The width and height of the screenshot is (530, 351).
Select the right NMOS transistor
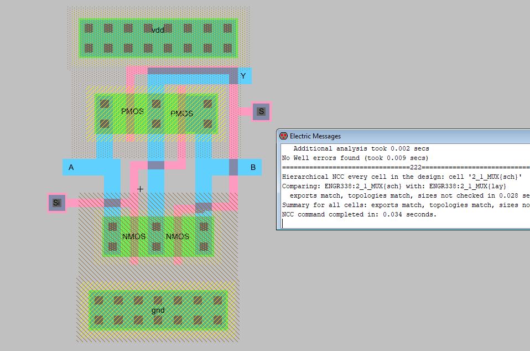point(178,236)
